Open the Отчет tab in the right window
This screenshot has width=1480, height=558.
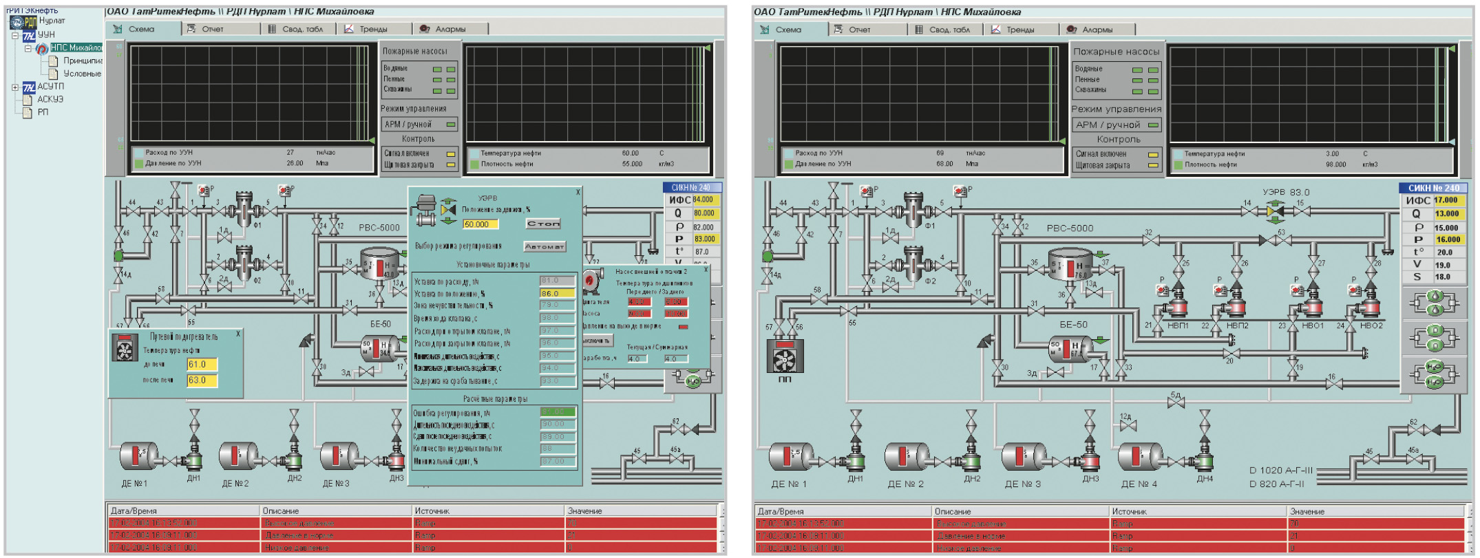coord(867,30)
